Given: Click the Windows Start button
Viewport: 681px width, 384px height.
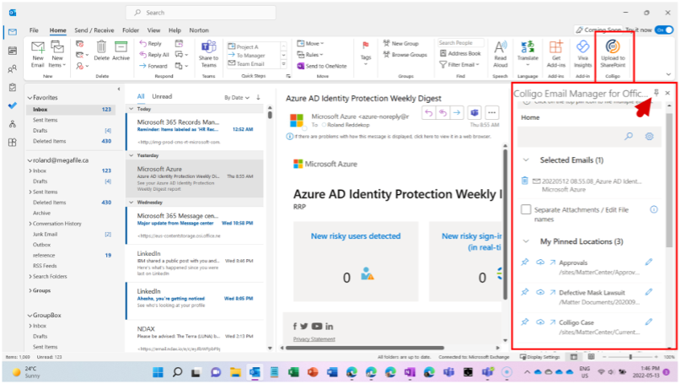Looking at the screenshot, I should (x=158, y=372).
